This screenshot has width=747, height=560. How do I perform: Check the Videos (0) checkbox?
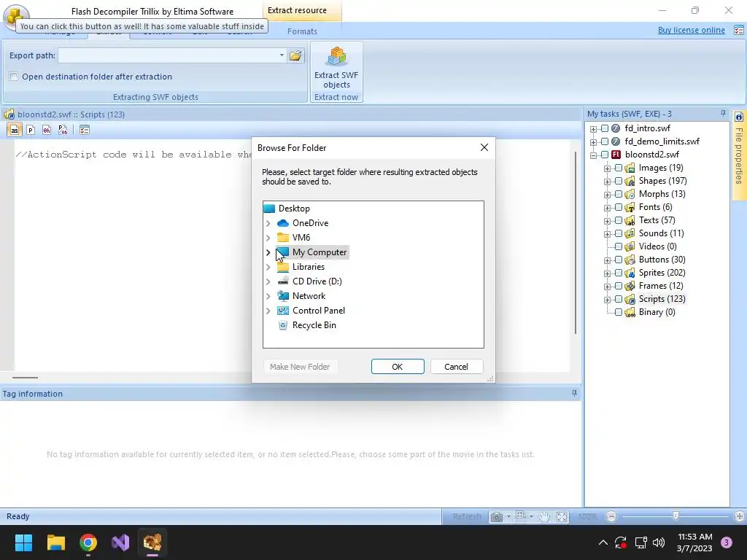click(619, 246)
